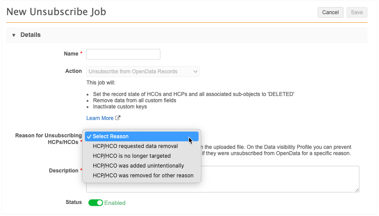Click the Description field label
This screenshot has width=379, height=216.
point(63,171)
